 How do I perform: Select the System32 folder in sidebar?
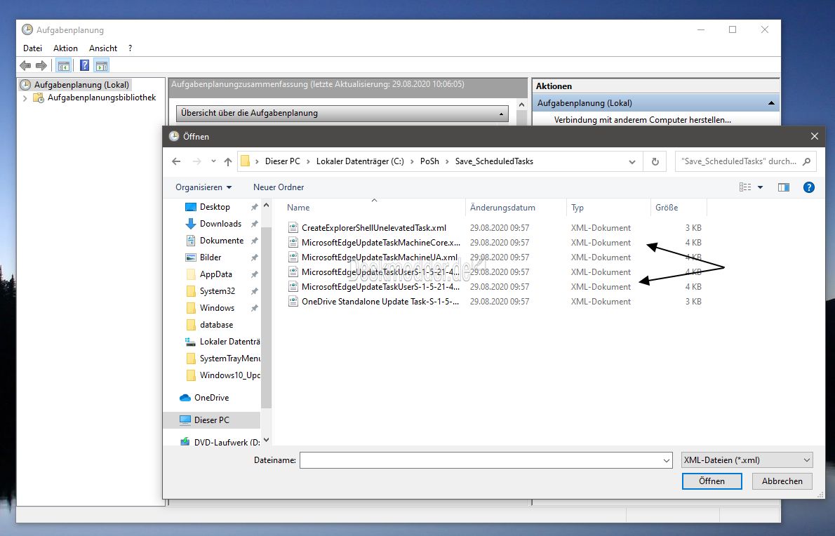pos(218,291)
